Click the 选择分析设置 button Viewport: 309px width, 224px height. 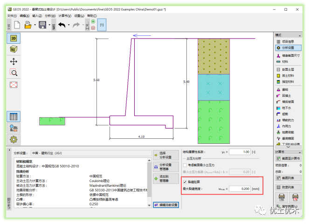(166, 155)
